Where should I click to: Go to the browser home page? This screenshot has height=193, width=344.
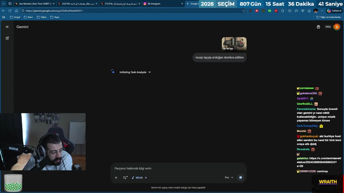(16, 11)
